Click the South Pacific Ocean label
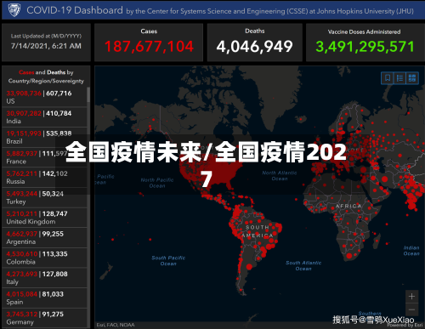Screen dimensions: 425x329 point(168,261)
